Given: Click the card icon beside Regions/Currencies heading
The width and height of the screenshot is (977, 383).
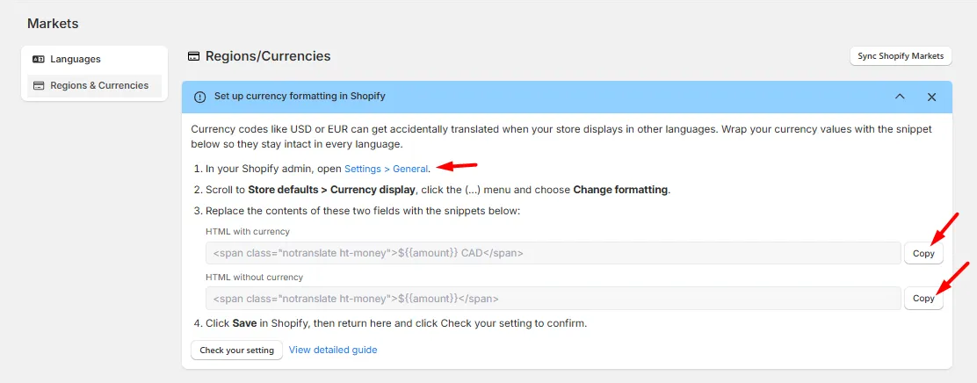Looking at the screenshot, I should coord(193,56).
